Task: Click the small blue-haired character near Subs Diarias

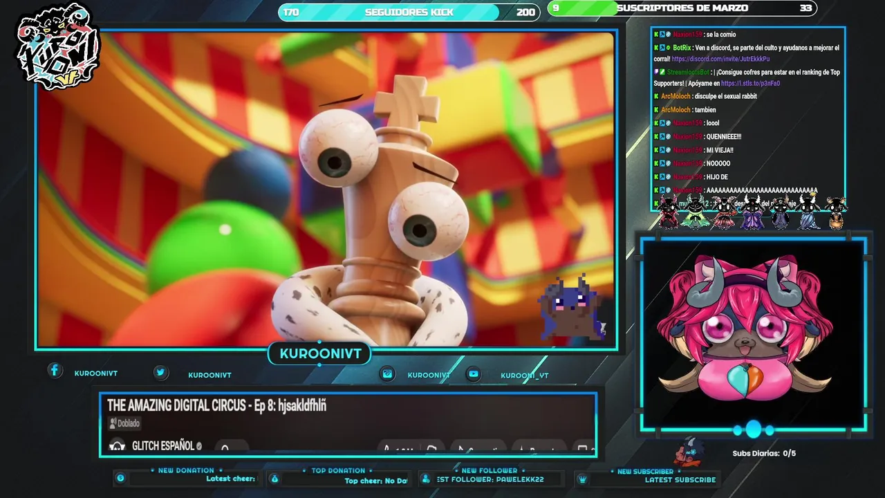Action: pyautogui.click(x=689, y=451)
